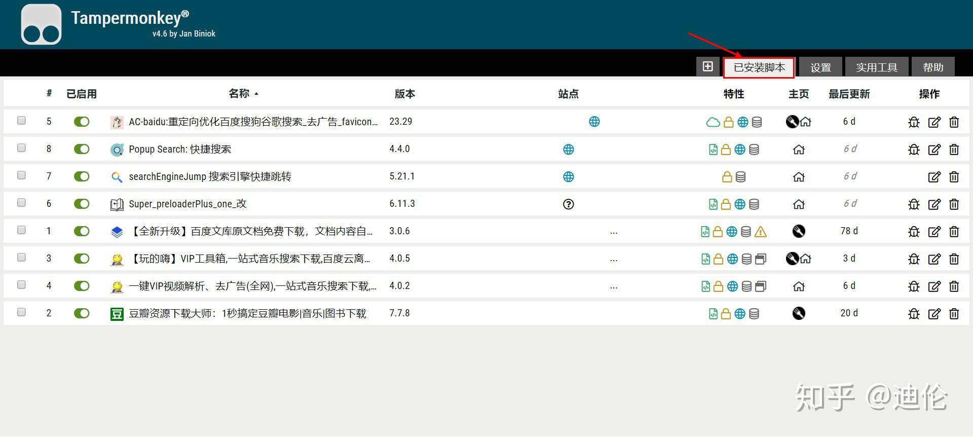Open Super_preloaderPlus_one_改 script
973x437 pixels.
pos(188,204)
